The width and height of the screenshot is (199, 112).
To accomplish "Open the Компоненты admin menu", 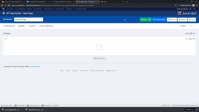I will [x=49, y=9].
